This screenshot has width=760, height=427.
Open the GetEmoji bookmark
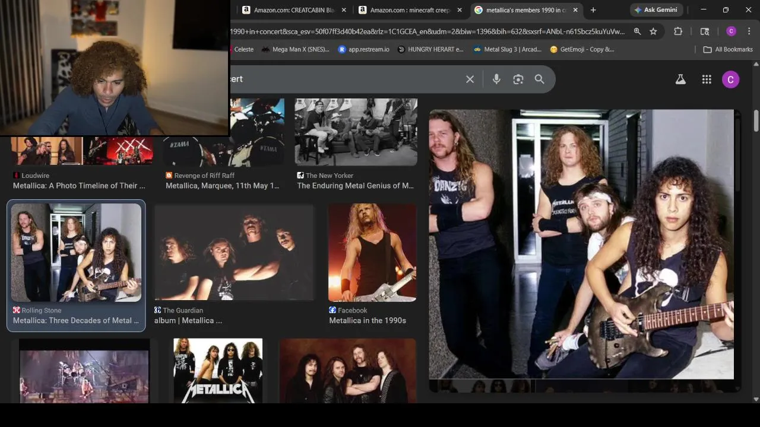tap(582, 49)
